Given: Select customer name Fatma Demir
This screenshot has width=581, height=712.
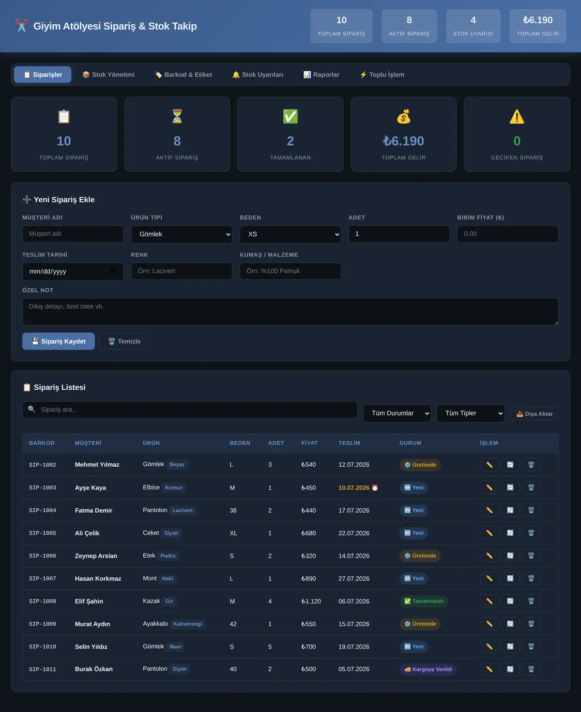Looking at the screenshot, I should [93, 510].
